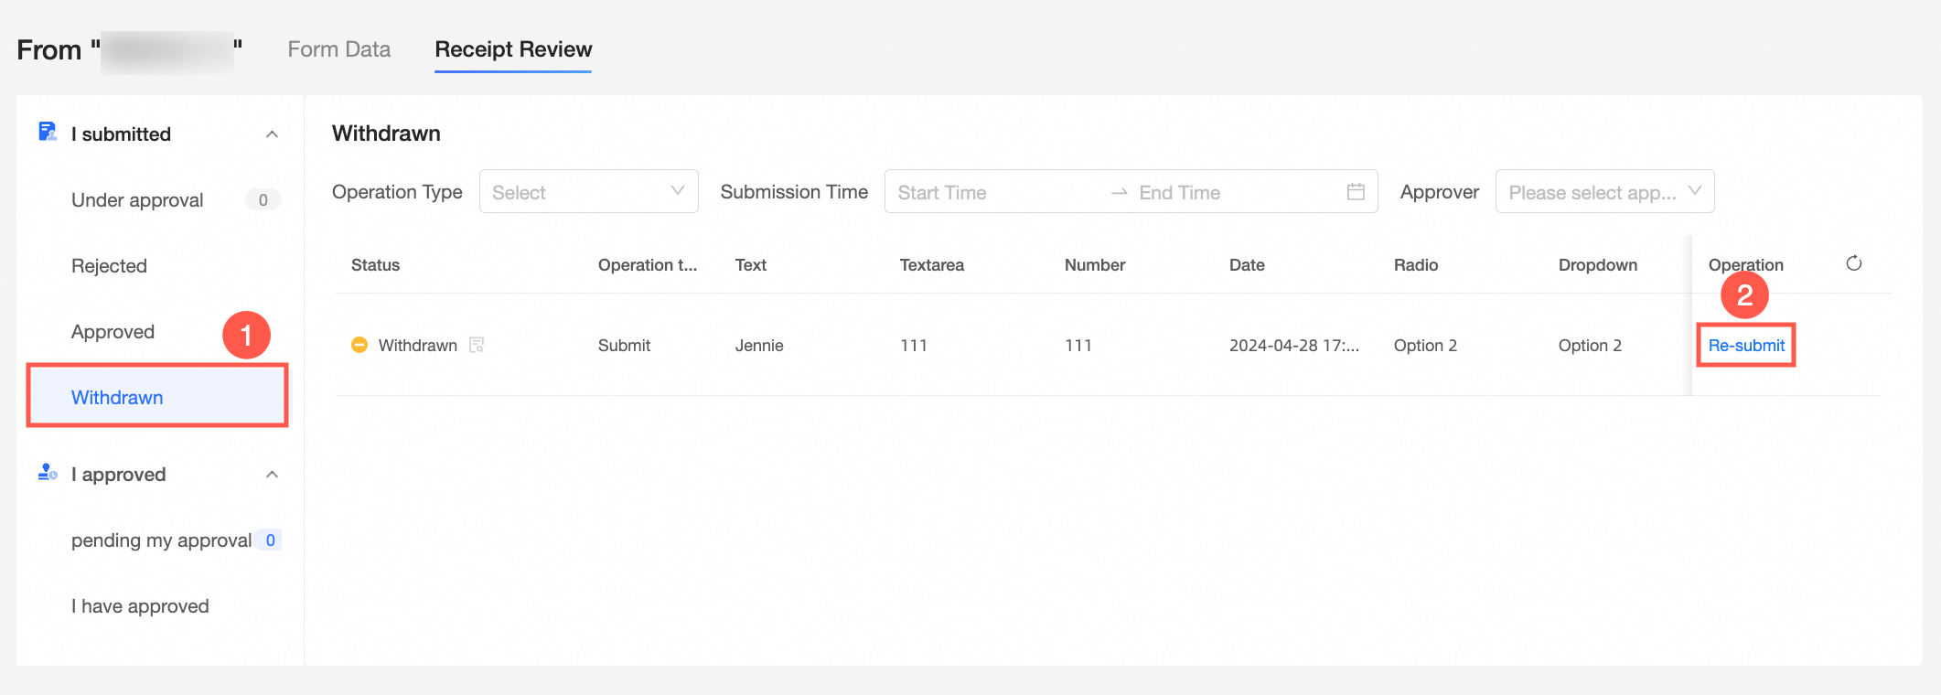The width and height of the screenshot is (1941, 695).
Task: Select the Receipt Review tab
Action: tap(513, 49)
